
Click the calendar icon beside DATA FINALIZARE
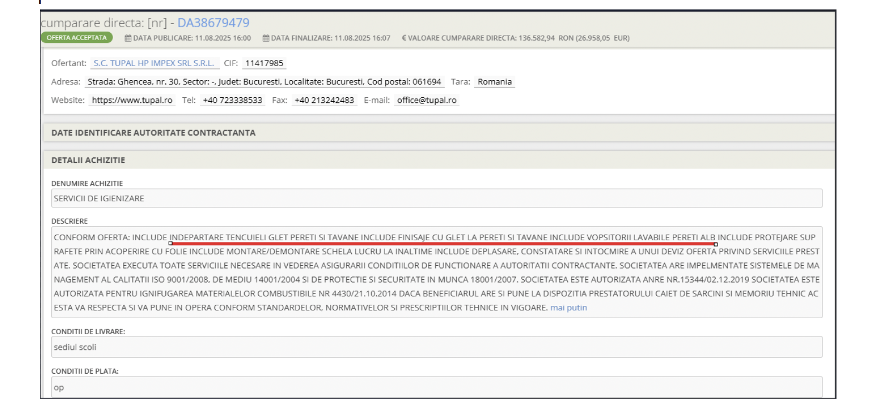(266, 38)
